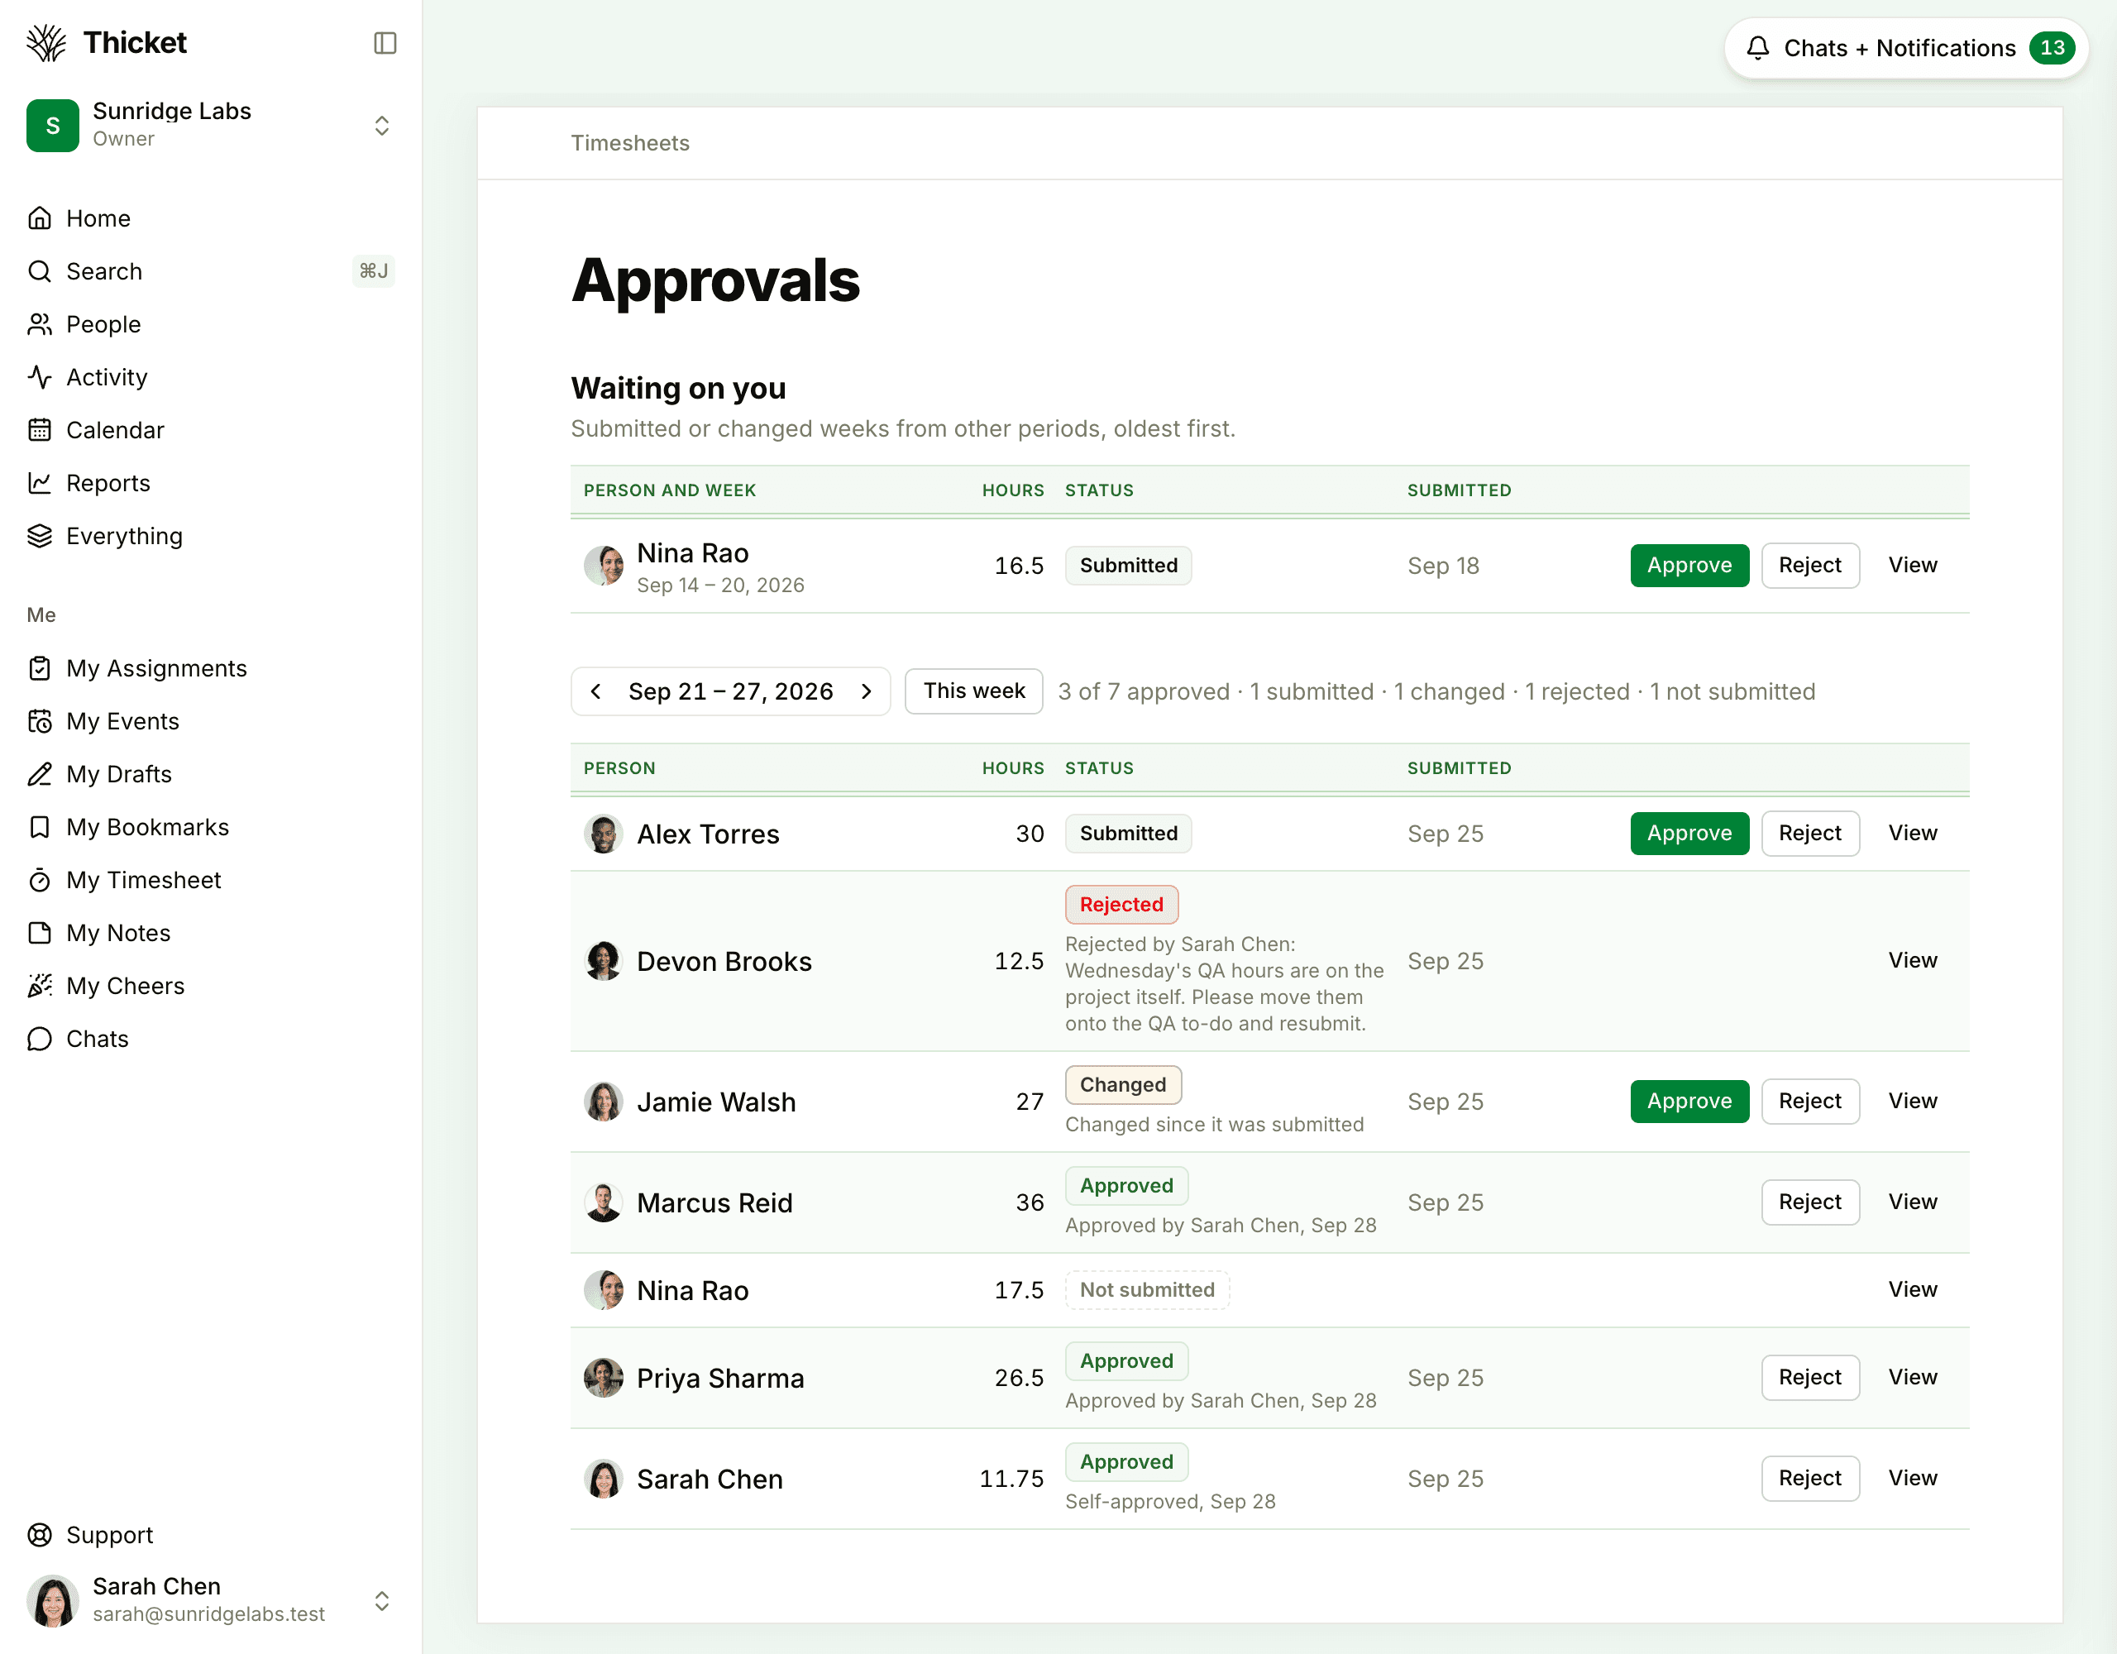Go to the previous week
2117x1654 pixels.
[x=596, y=691]
